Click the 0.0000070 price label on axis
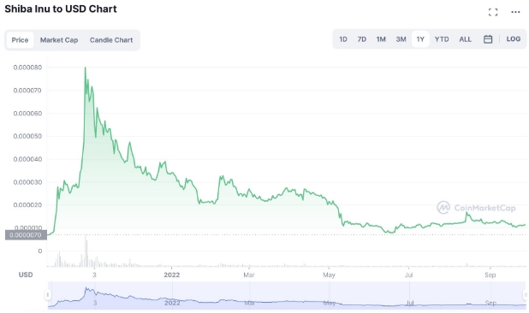The image size is (529, 313). click(x=26, y=235)
